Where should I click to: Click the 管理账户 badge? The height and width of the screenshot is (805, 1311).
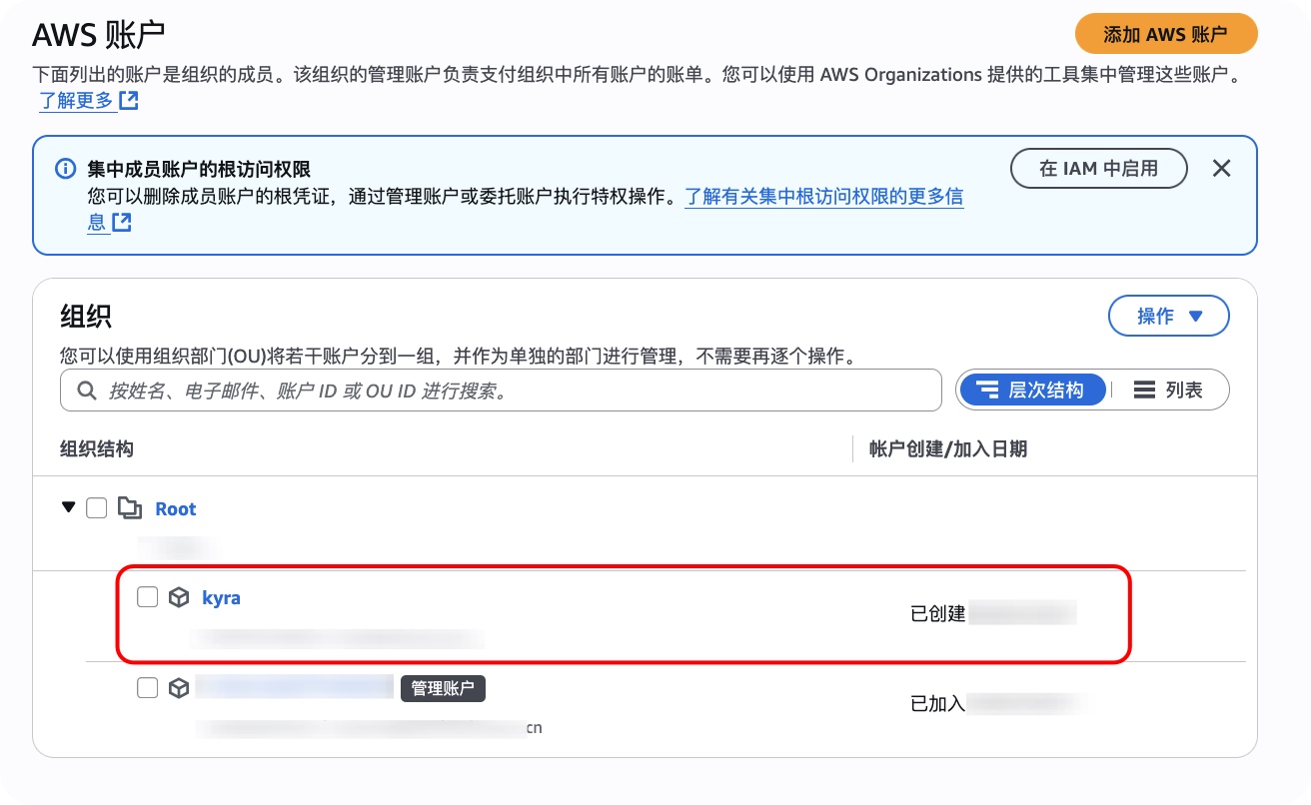443,688
